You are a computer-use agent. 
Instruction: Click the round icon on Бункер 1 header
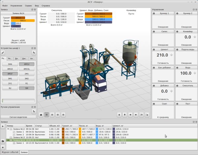tap(154, 14)
